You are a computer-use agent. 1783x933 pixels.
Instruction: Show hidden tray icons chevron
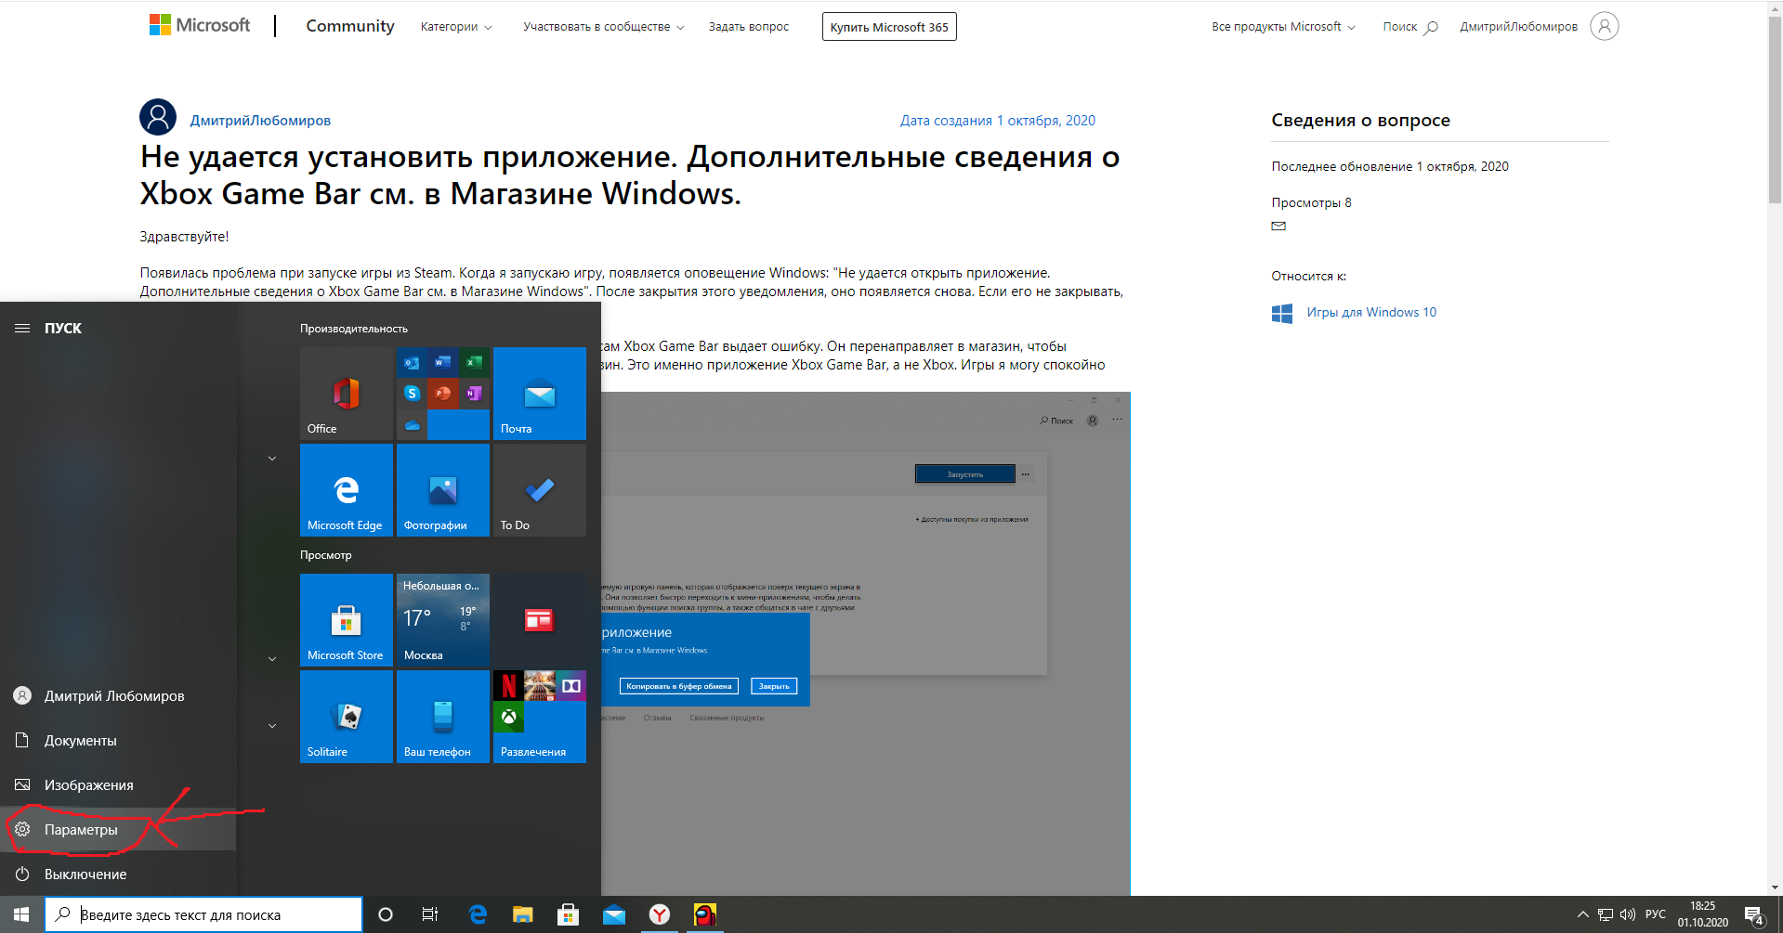[x=1583, y=914]
